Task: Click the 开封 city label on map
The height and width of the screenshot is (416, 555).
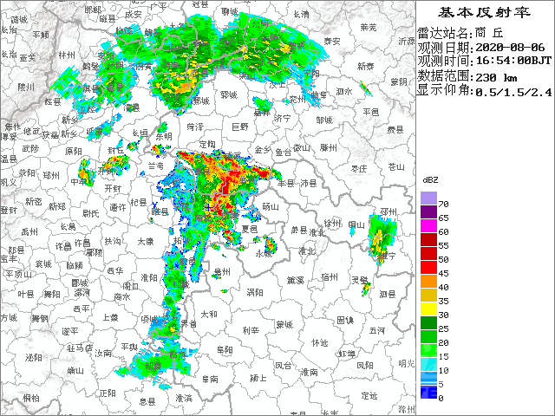Action: pos(113,188)
